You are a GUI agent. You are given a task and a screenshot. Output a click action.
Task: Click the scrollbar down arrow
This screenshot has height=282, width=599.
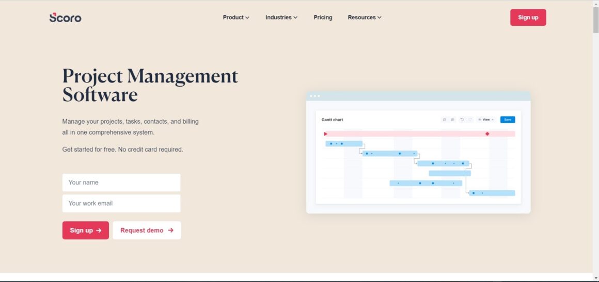(x=595, y=278)
